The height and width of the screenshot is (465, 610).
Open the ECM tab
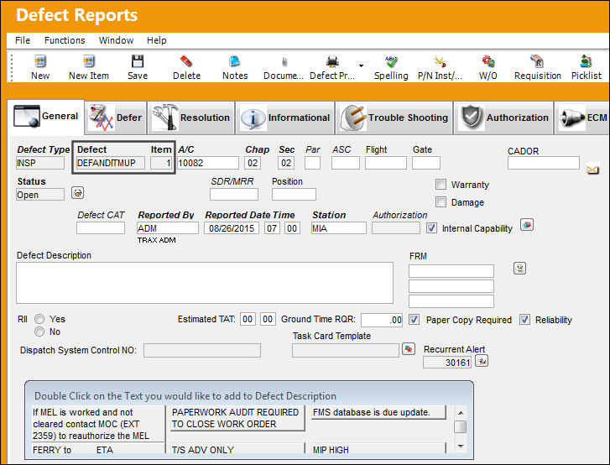click(x=582, y=118)
